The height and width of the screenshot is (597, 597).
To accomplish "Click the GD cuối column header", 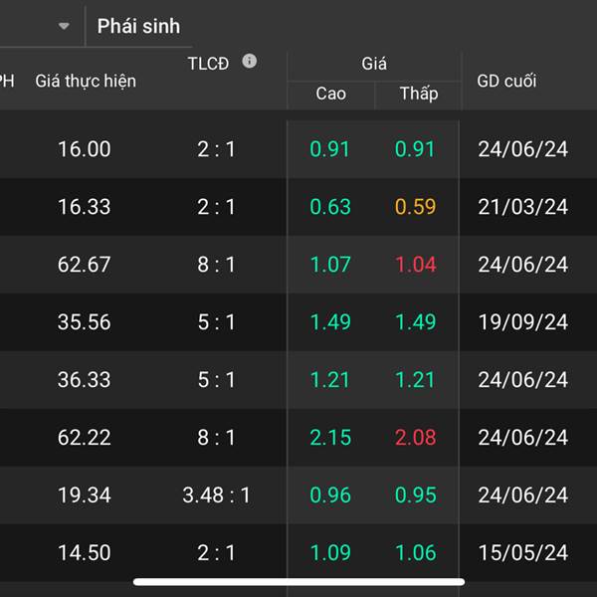I will click(506, 81).
